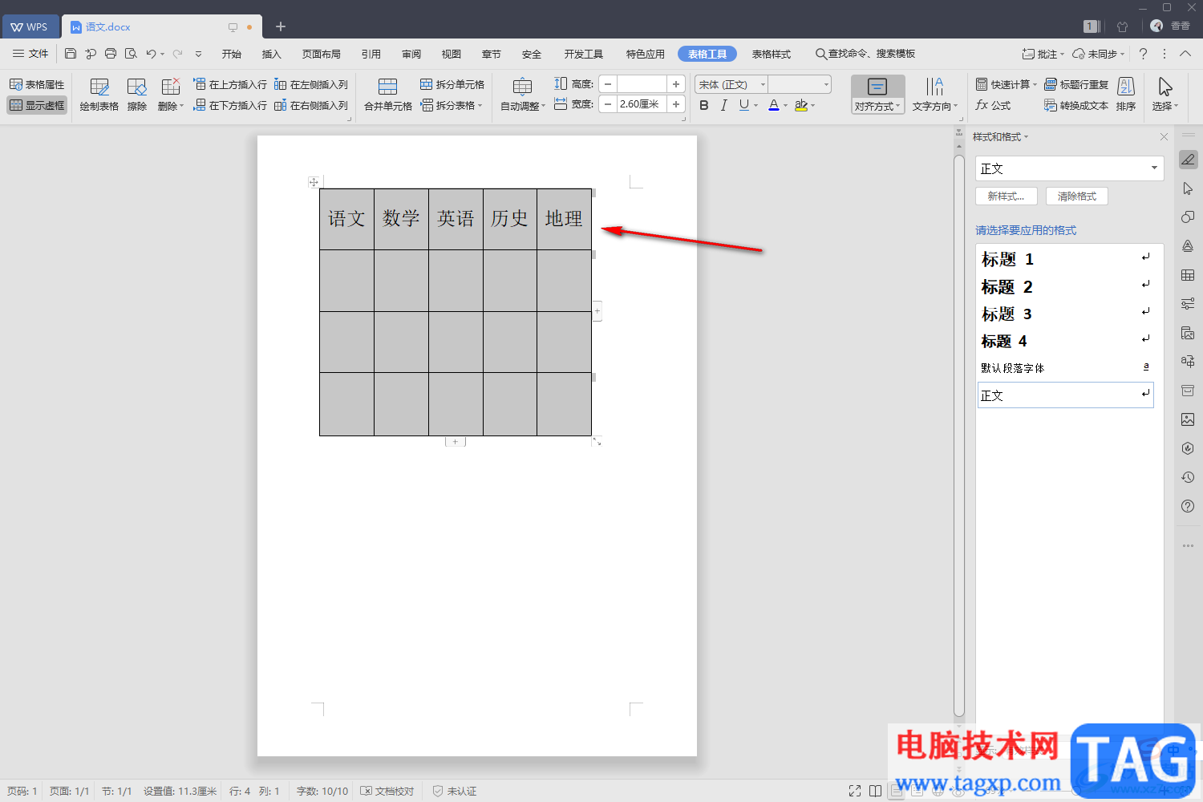Close the 样式和格式 panel

[x=1164, y=137]
